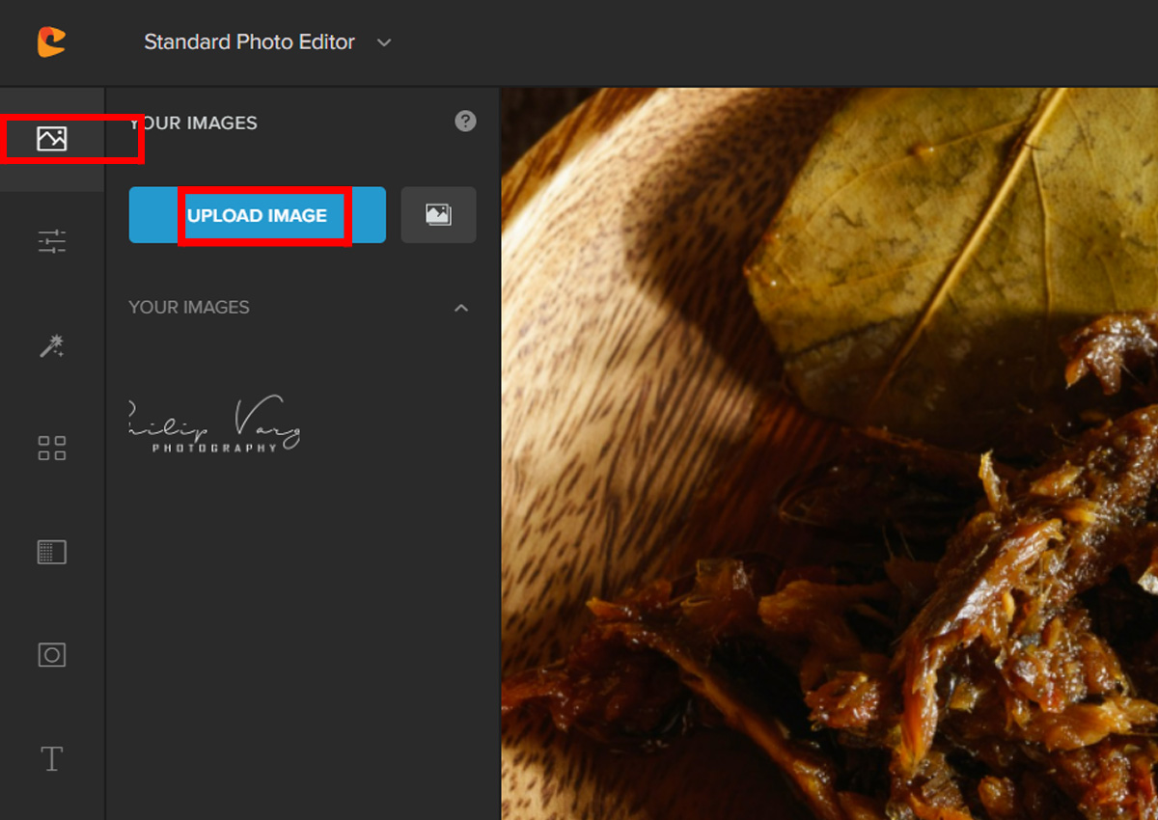Select the Text tool T icon
Screen dimensions: 1158x820
tap(52, 758)
